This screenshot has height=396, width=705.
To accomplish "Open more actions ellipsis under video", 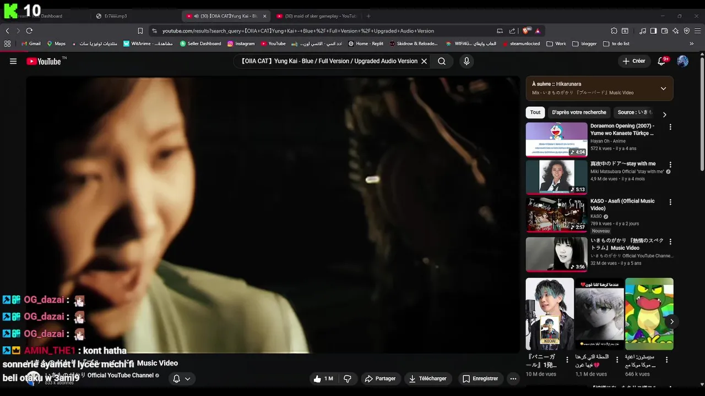I will [x=513, y=378].
